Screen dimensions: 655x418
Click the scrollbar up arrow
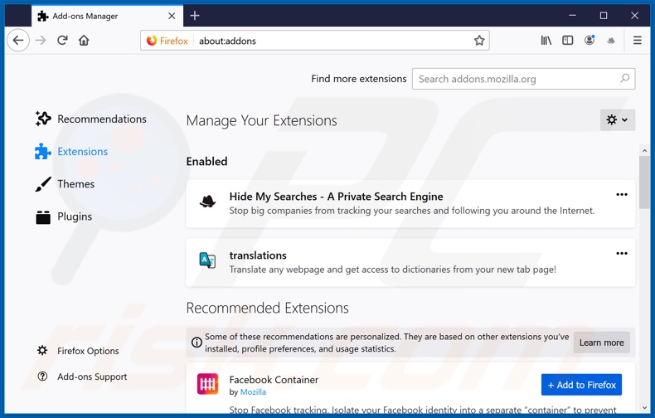644,150
